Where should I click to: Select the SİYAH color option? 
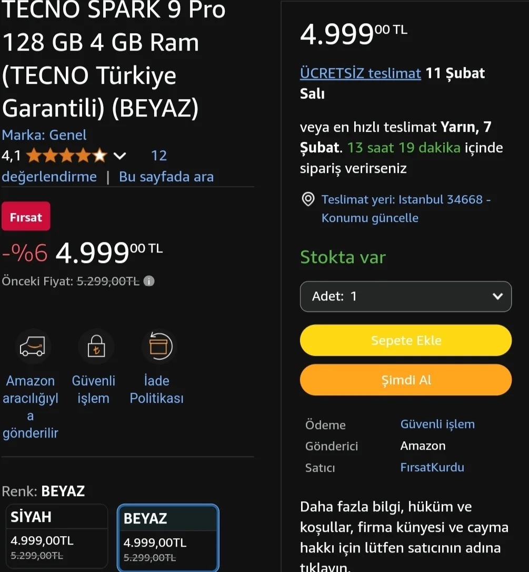pyautogui.click(x=56, y=535)
